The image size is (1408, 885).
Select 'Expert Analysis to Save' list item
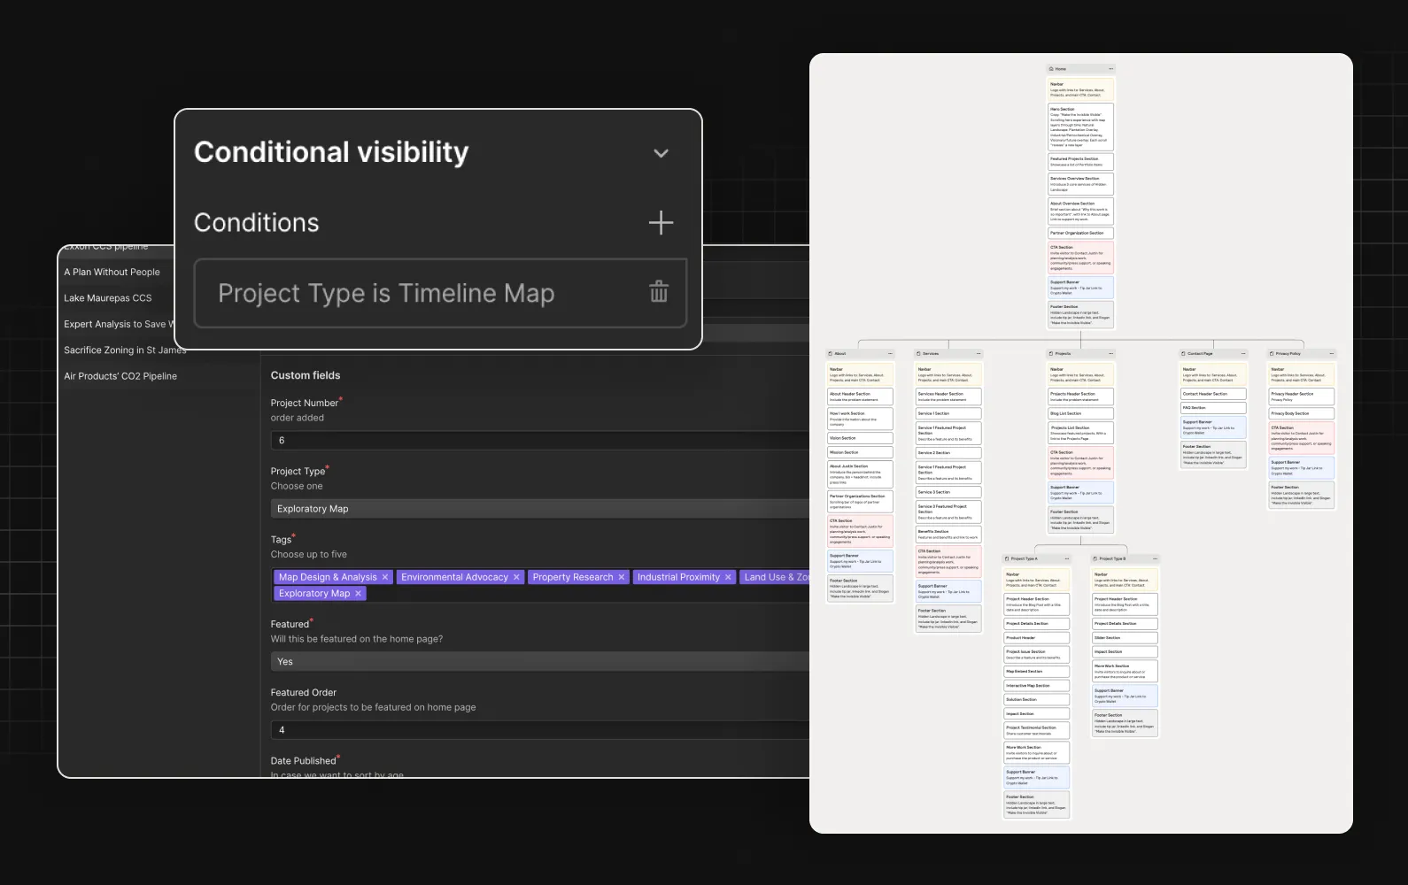click(119, 324)
